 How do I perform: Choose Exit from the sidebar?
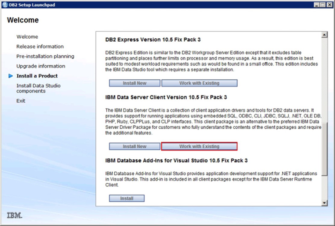pos(21,101)
